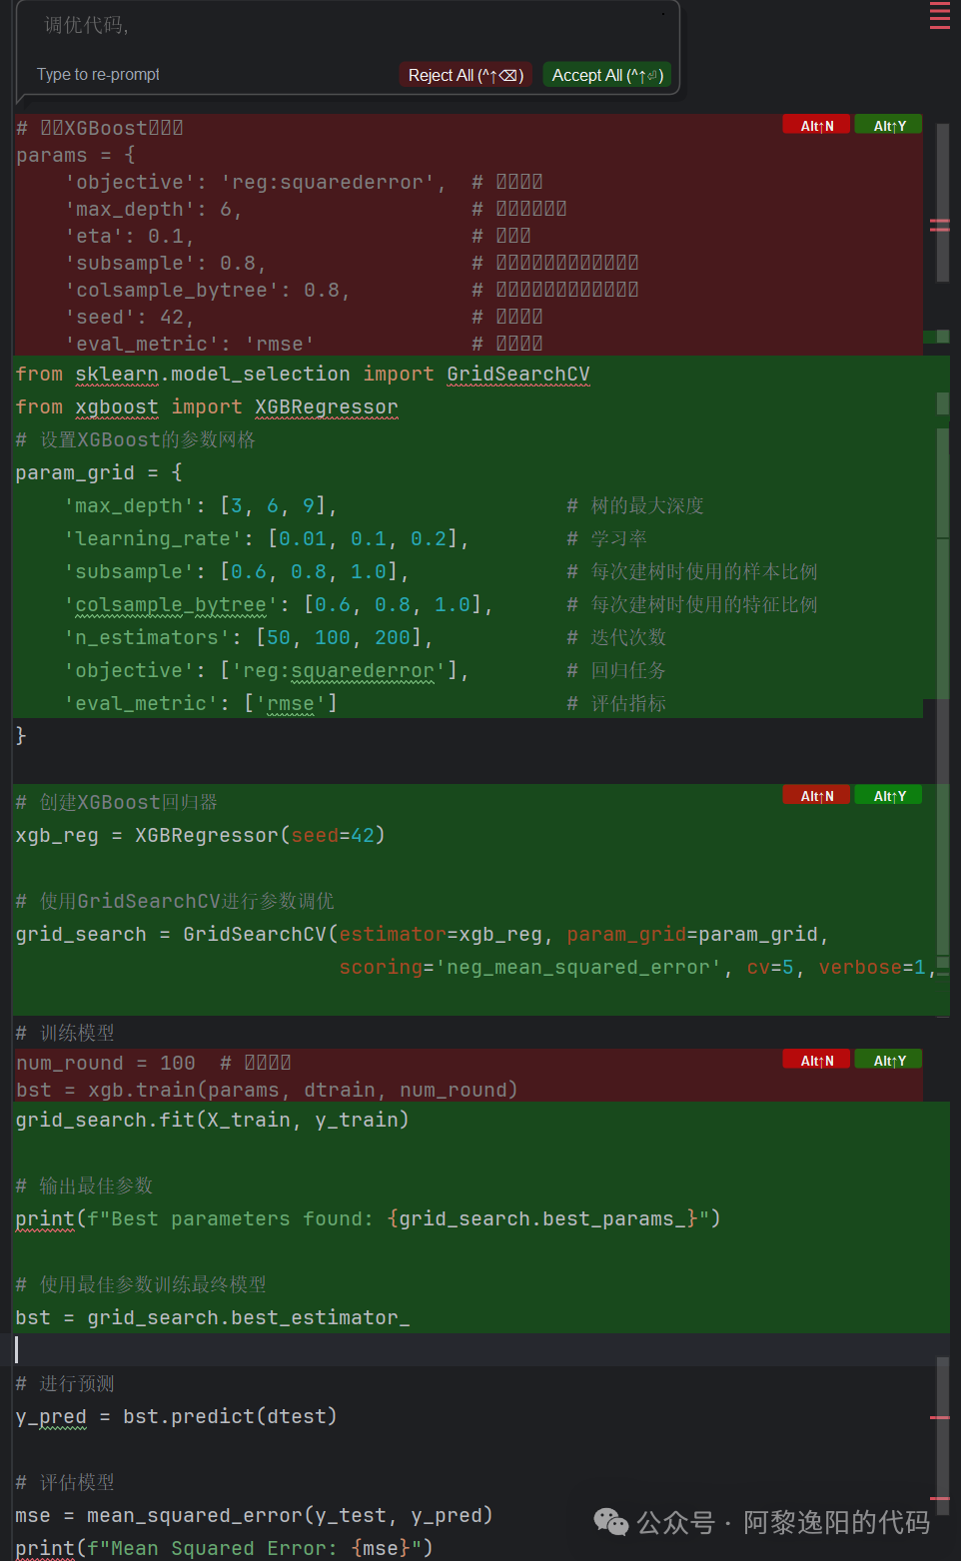The width and height of the screenshot is (961, 1561).
Task: Click the 'param_grid = {' code line
Action: coord(99,472)
